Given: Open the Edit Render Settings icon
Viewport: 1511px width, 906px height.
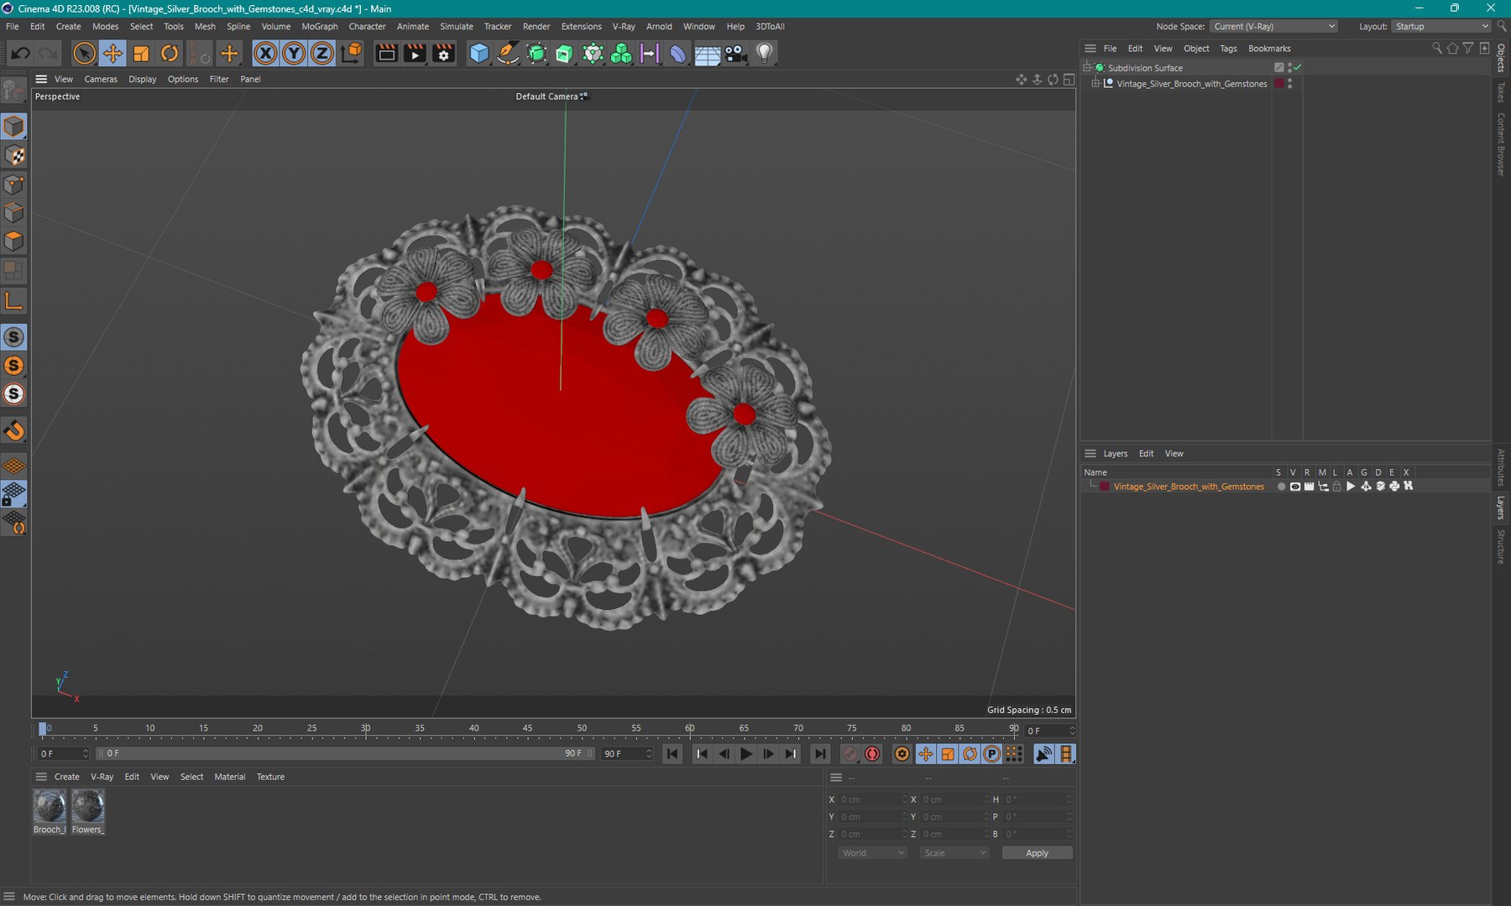Looking at the screenshot, I should click(x=444, y=54).
